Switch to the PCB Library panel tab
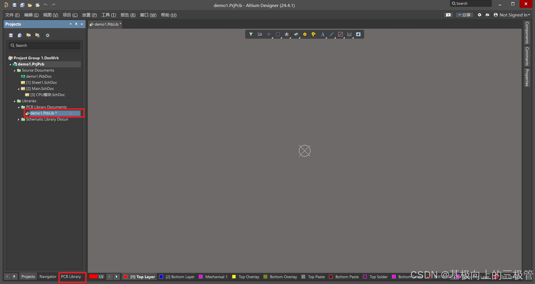The height and width of the screenshot is (284, 535). point(71,276)
